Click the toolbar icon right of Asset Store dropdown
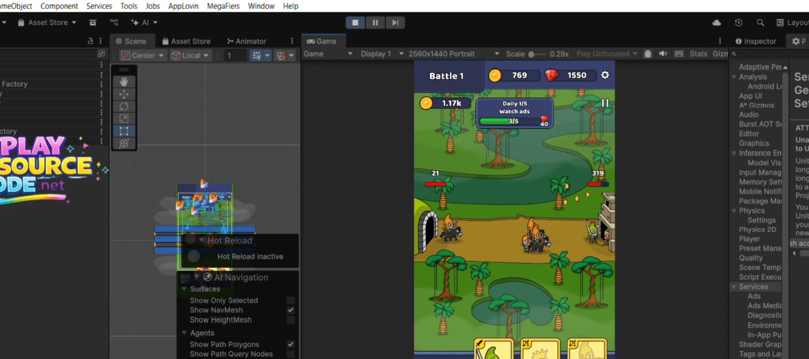 pyautogui.click(x=93, y=23)
